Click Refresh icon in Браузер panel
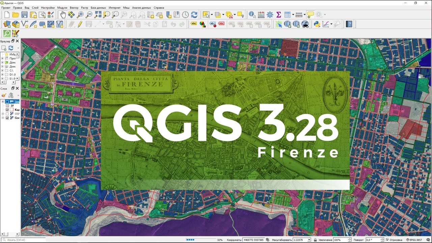This screenshot has height=243, width=432. [x=11, y=48]
